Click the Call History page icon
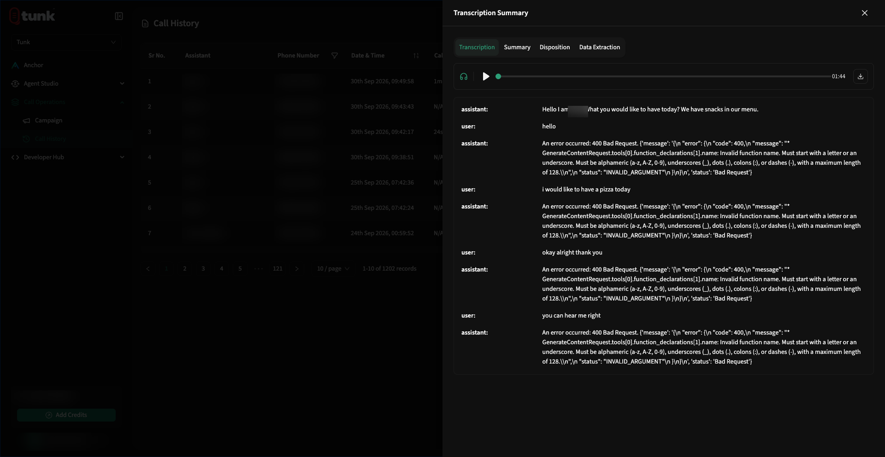Image resolution: width=885 pixels, height=457 pixels. click(145, 23)
